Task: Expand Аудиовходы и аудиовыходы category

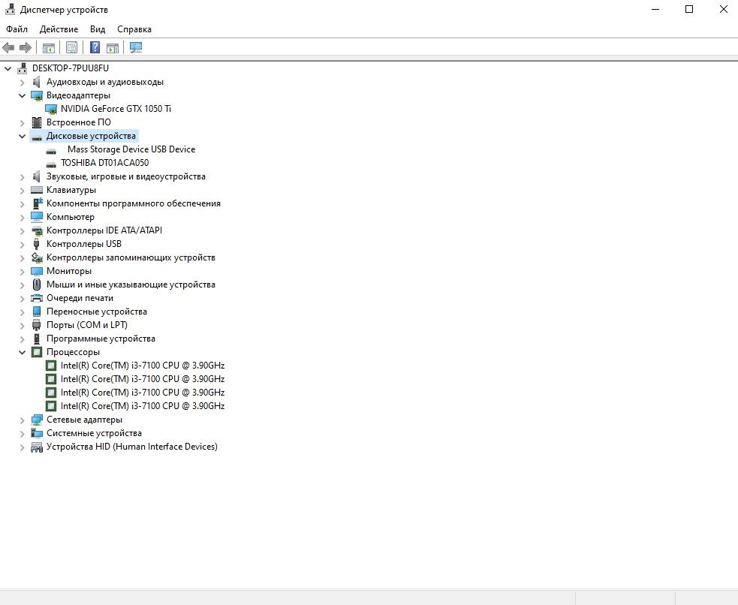Action: tap(22, 83)
